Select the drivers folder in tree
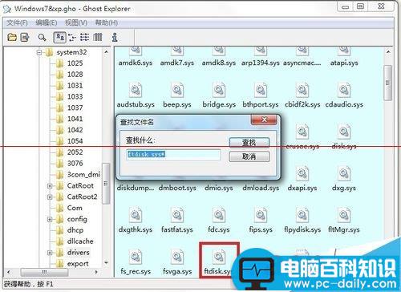The height and width of the screenshot is (292, 401). click(78, 253)
